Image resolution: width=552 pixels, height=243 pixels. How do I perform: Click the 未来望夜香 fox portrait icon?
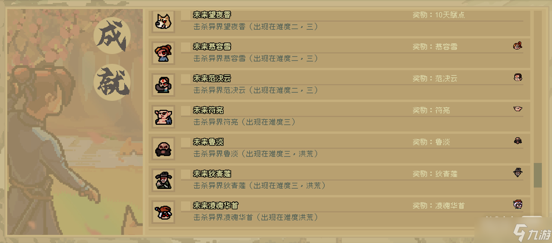click(x=163, y=21)
